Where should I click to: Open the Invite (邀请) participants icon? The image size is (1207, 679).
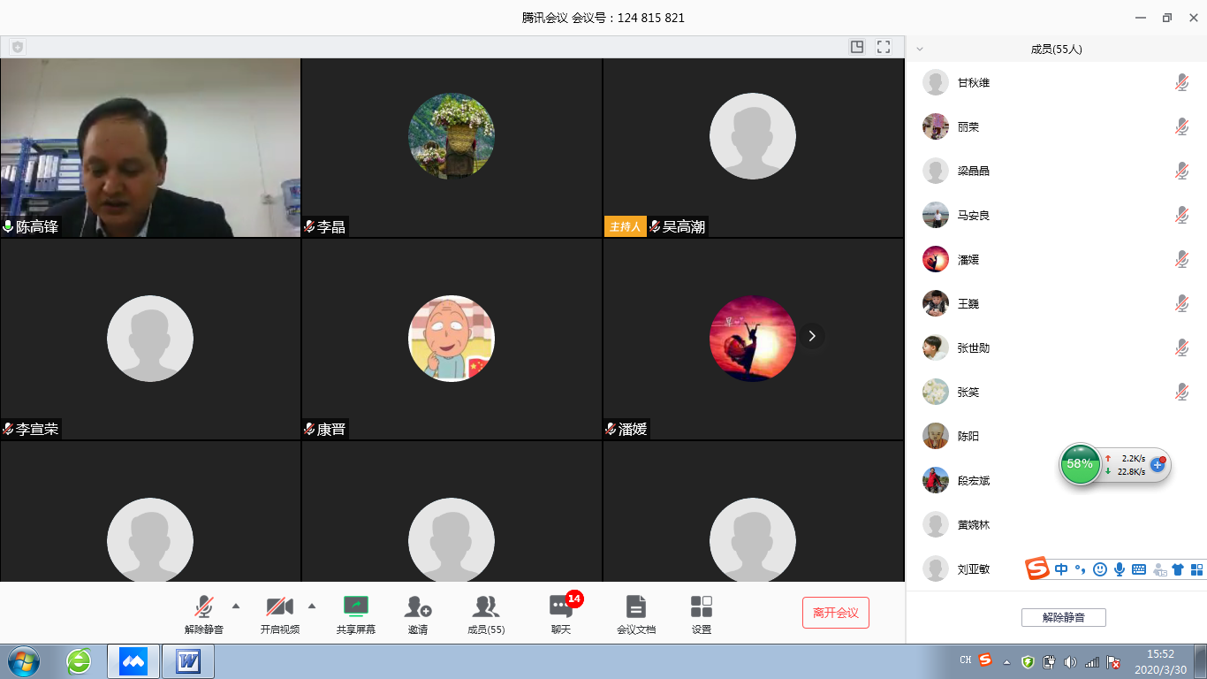click(418, 607)
